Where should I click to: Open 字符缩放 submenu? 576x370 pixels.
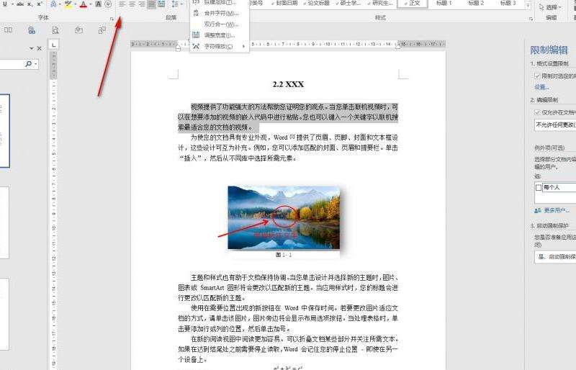coord(220,46)
